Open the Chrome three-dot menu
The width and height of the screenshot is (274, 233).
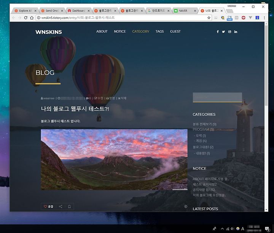[x=264, y=17]
